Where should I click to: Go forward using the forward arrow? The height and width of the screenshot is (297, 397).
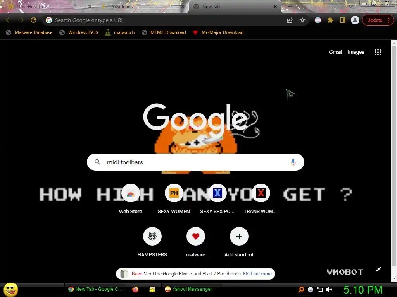tap(21, 20)
